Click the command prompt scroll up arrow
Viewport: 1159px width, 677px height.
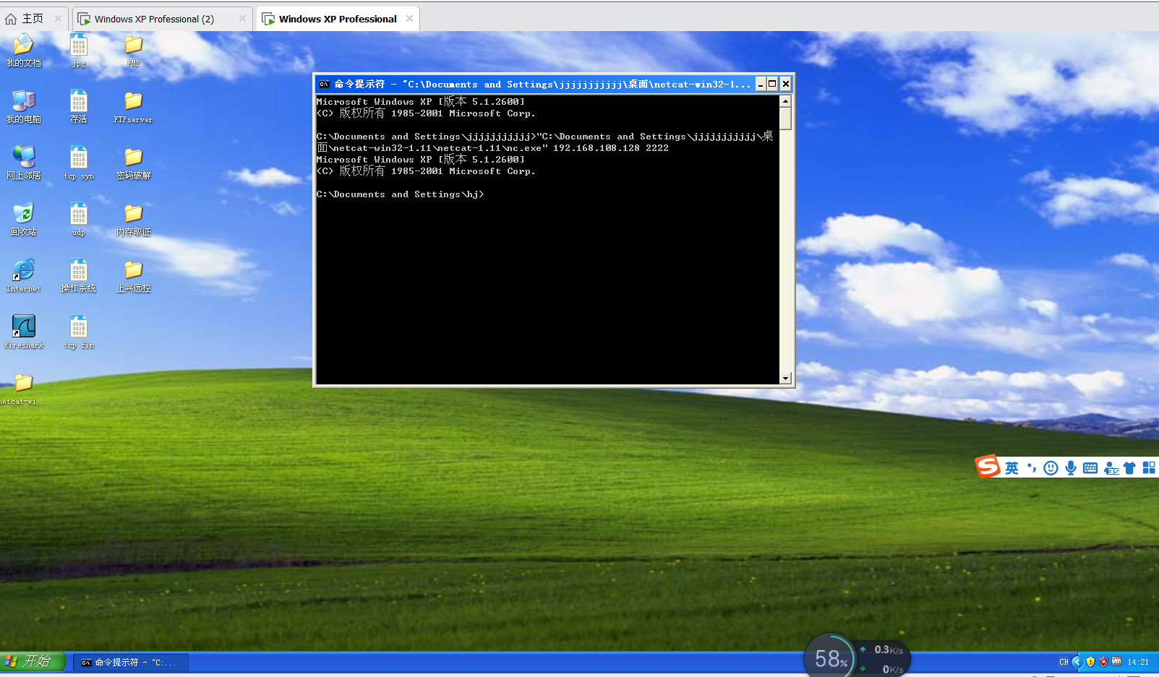[785, 101]
